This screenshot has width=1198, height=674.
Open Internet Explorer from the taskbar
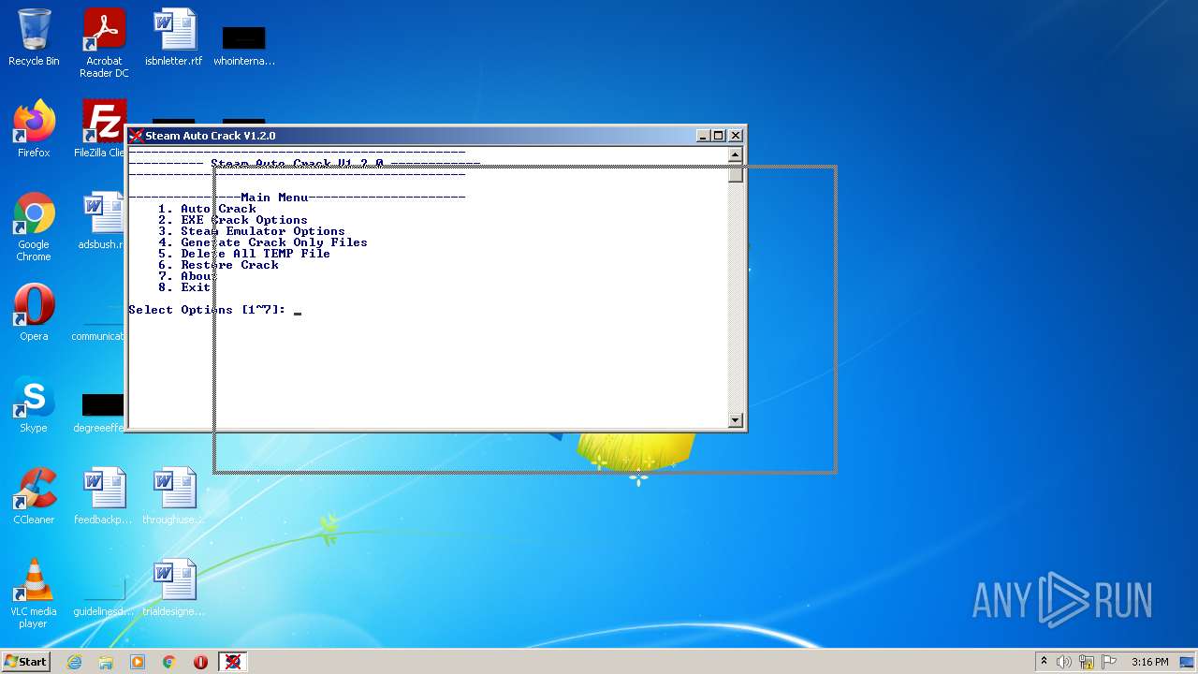point(74,662)
